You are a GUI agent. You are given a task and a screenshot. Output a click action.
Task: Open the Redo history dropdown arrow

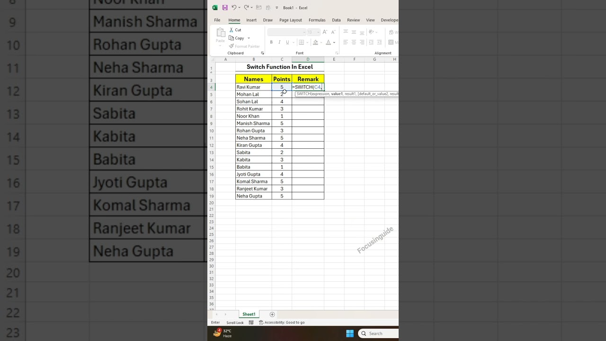252,8
